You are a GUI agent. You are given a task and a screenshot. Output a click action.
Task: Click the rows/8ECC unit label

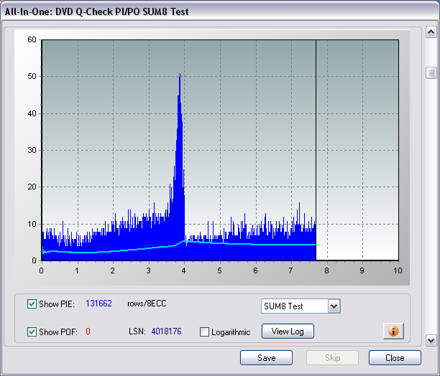pos(147,304)
